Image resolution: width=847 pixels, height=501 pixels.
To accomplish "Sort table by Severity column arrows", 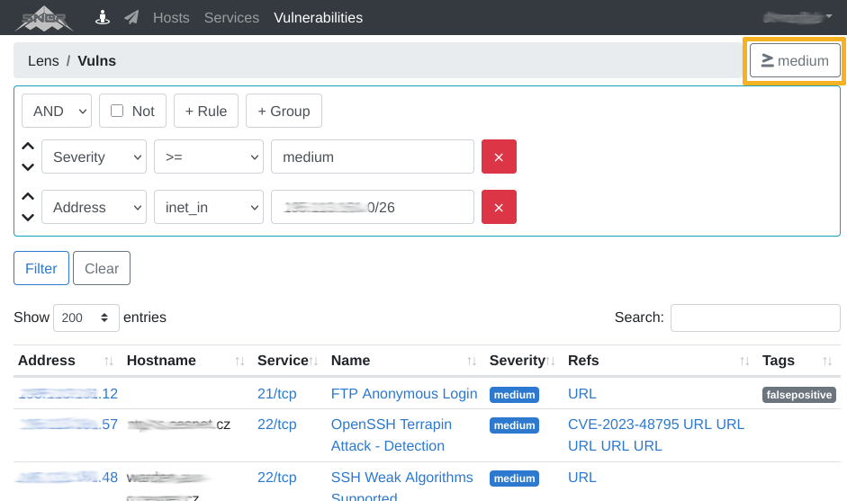I will [x=550, y=361].
